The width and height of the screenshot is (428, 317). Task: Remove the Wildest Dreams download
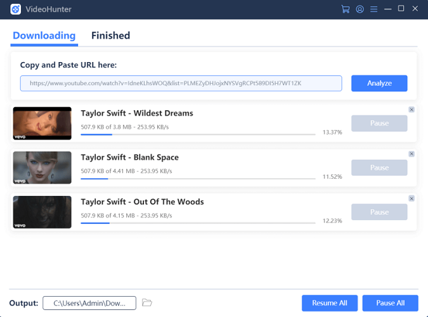[x=412, y=110]
